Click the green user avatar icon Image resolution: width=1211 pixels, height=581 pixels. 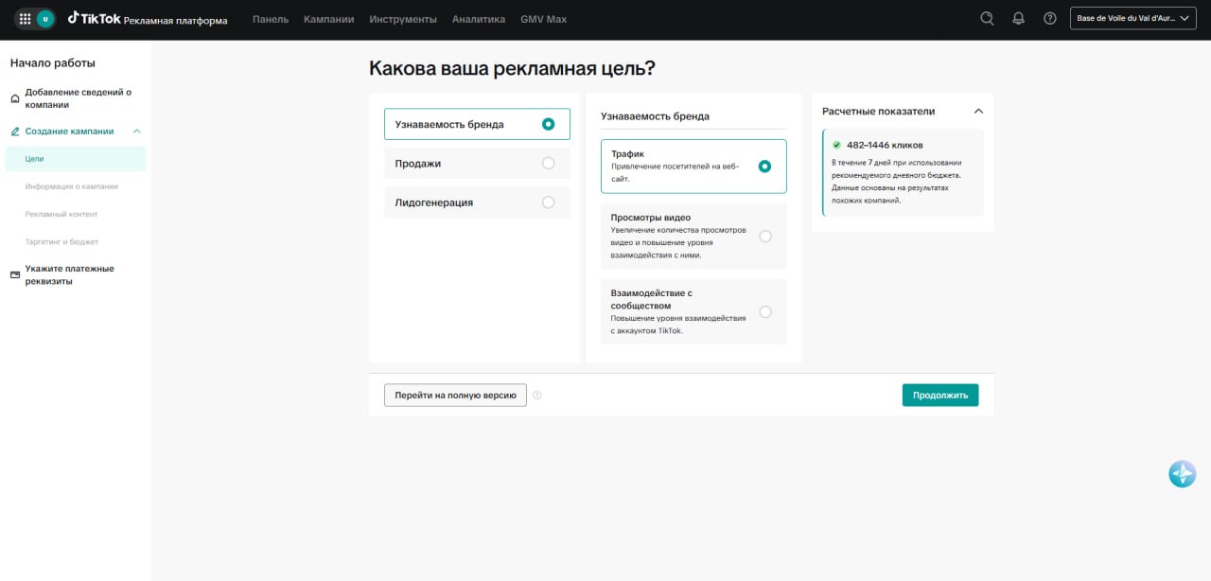45,19
